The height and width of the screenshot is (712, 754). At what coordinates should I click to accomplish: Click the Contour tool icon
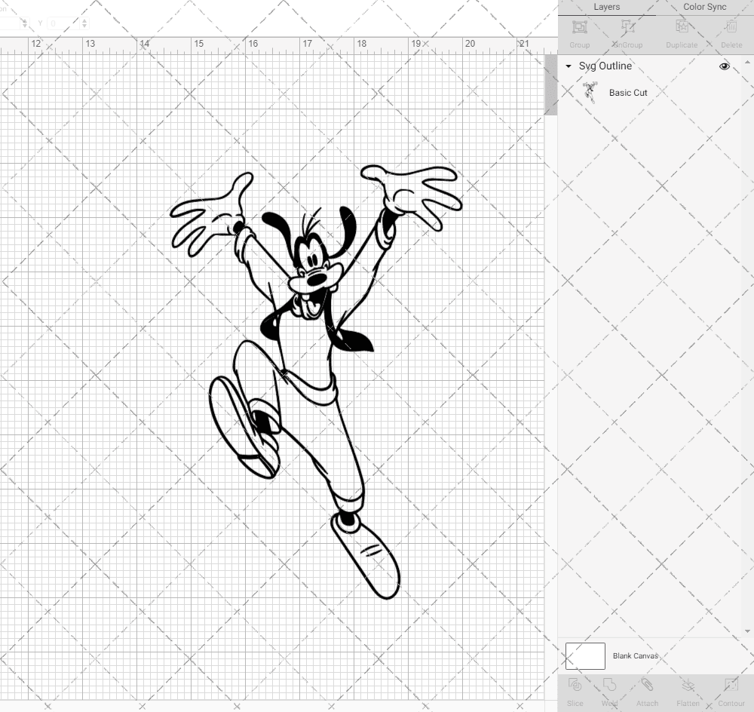[731, 685]
